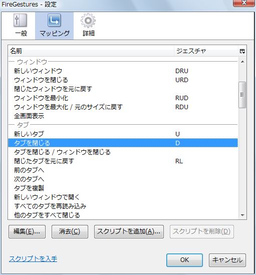Click スクリプトを追加(A)... button
The image size is (256, 275).
[129, 232]
